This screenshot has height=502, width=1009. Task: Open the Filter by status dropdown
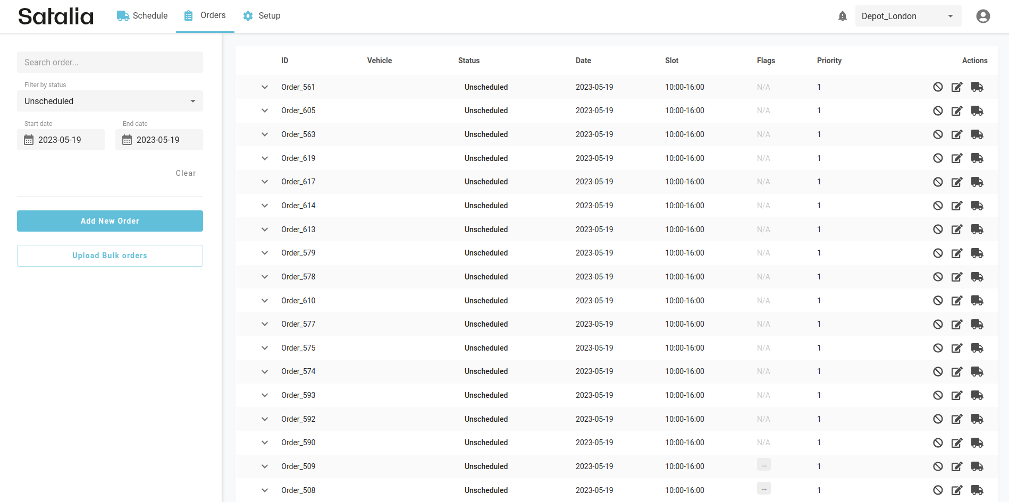[110, 101]
